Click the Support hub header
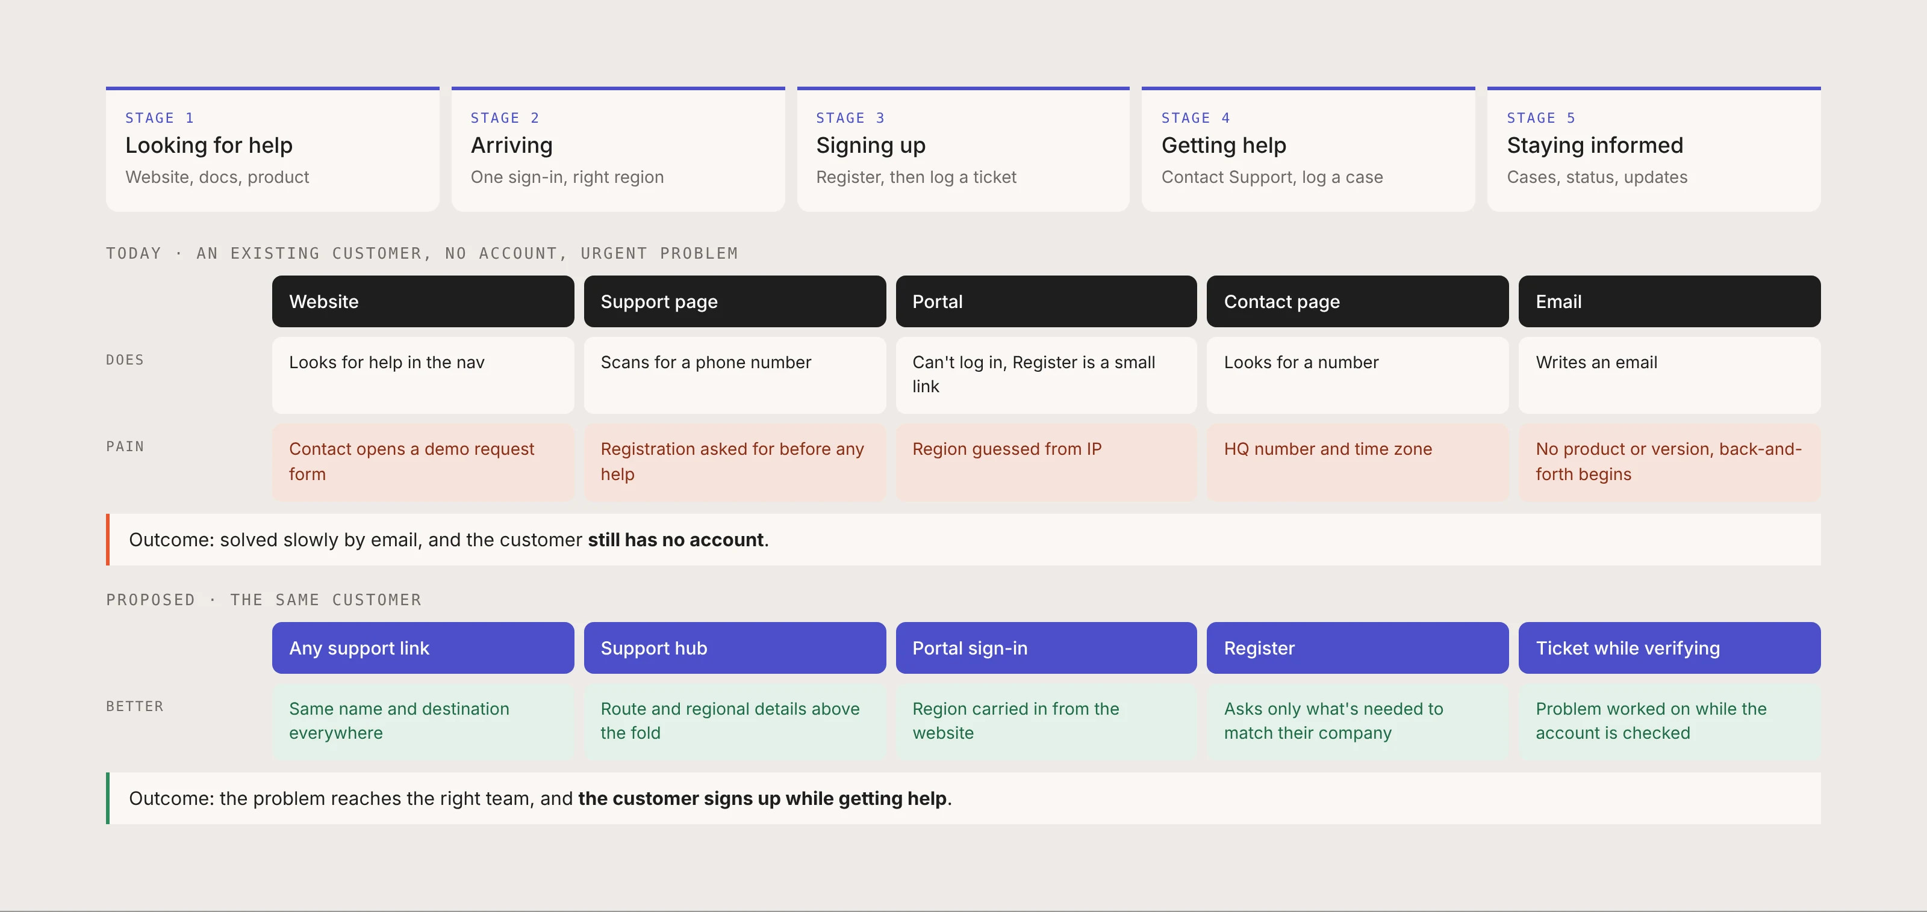Viewport: 1927px width, 912px height. pyautogui.click(x=735, y=647)
